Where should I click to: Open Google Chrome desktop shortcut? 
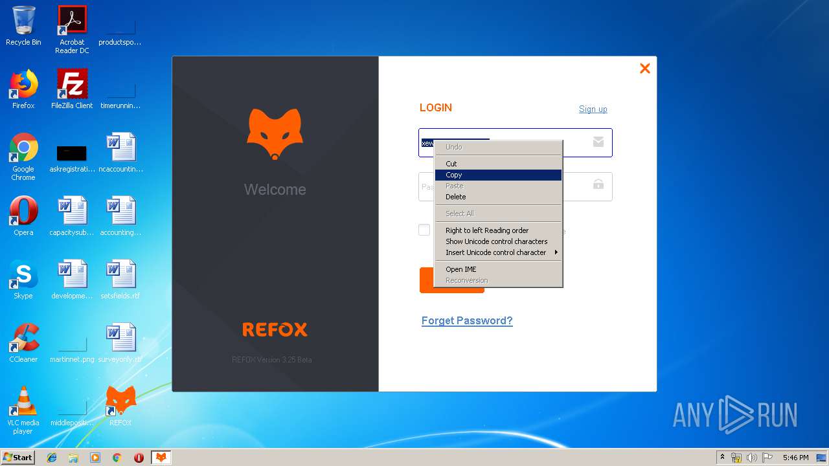(x=23, y=157)
